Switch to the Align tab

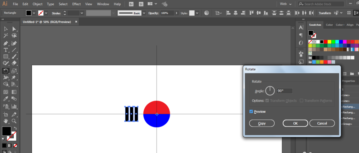(350, 25)
